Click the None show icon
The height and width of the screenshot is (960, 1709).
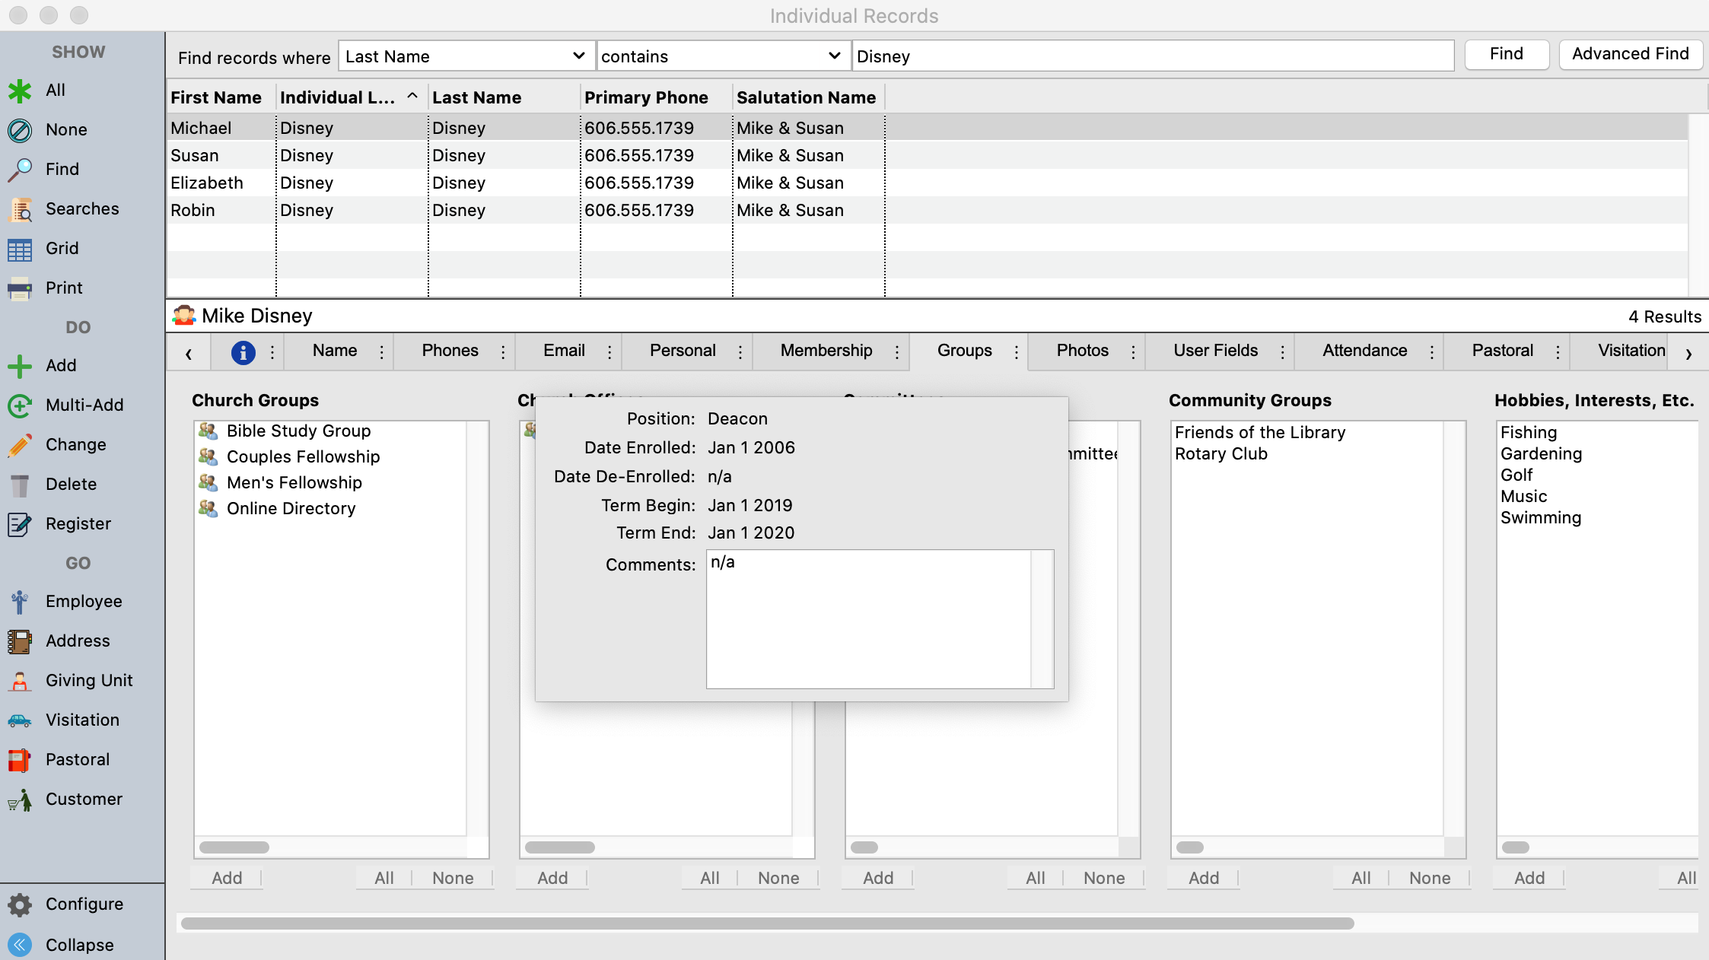(x=20, y=130)
